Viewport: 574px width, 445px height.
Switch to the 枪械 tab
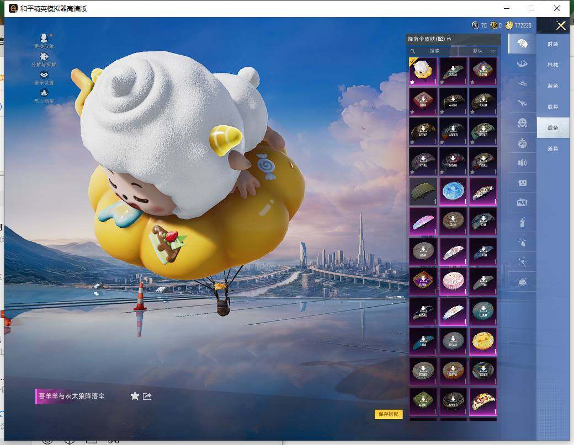click(x=553, y=65)
